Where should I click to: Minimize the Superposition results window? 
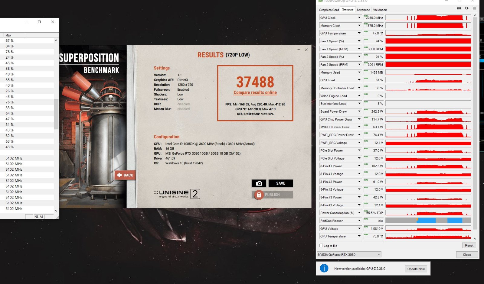click(x=299, y=50)
